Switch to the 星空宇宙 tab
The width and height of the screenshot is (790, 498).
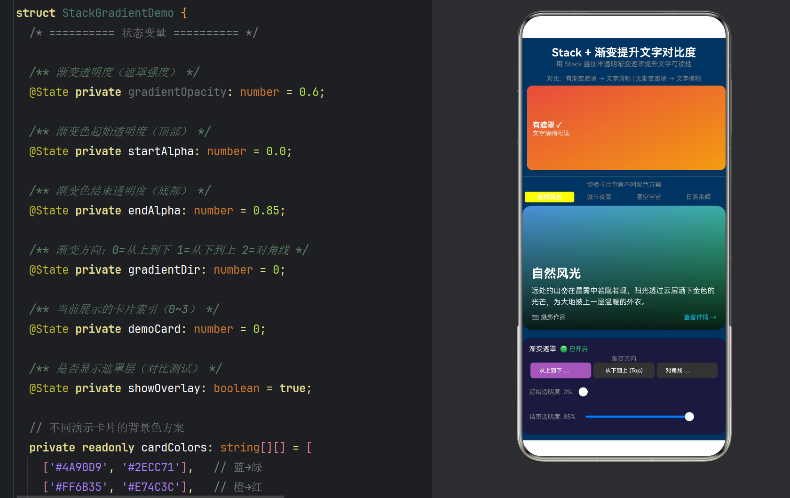(x=648, y=197)
